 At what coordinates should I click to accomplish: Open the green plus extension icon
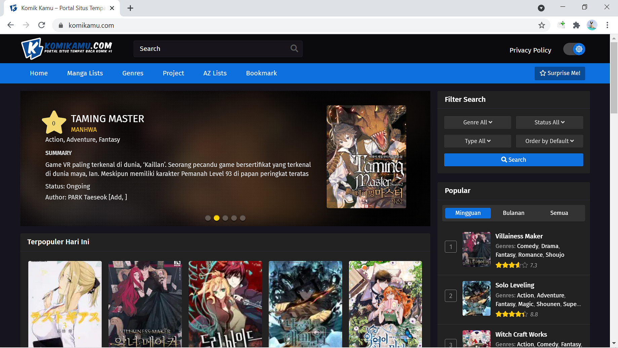(561, 25)
